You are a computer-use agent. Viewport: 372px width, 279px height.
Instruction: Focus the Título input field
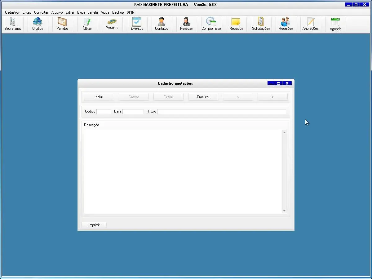tap(222, 112)
